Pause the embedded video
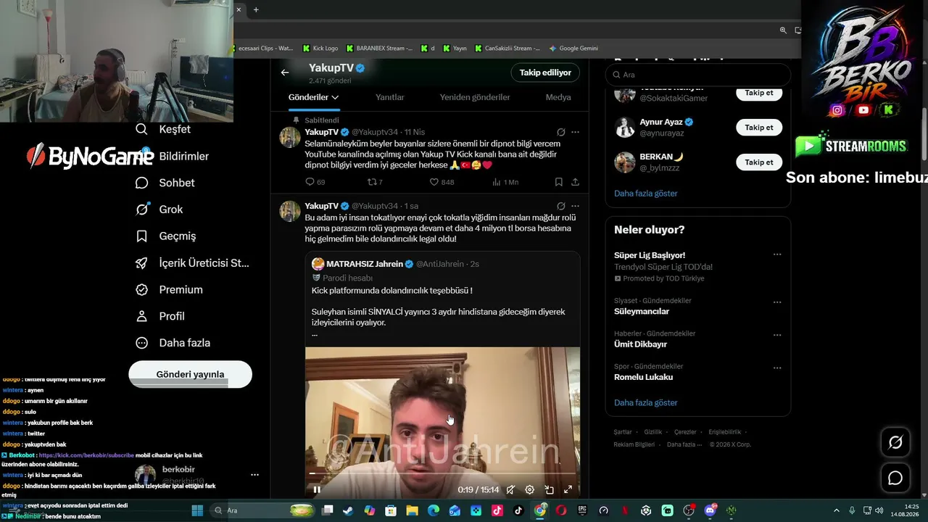928x522 pixels. 317,489
